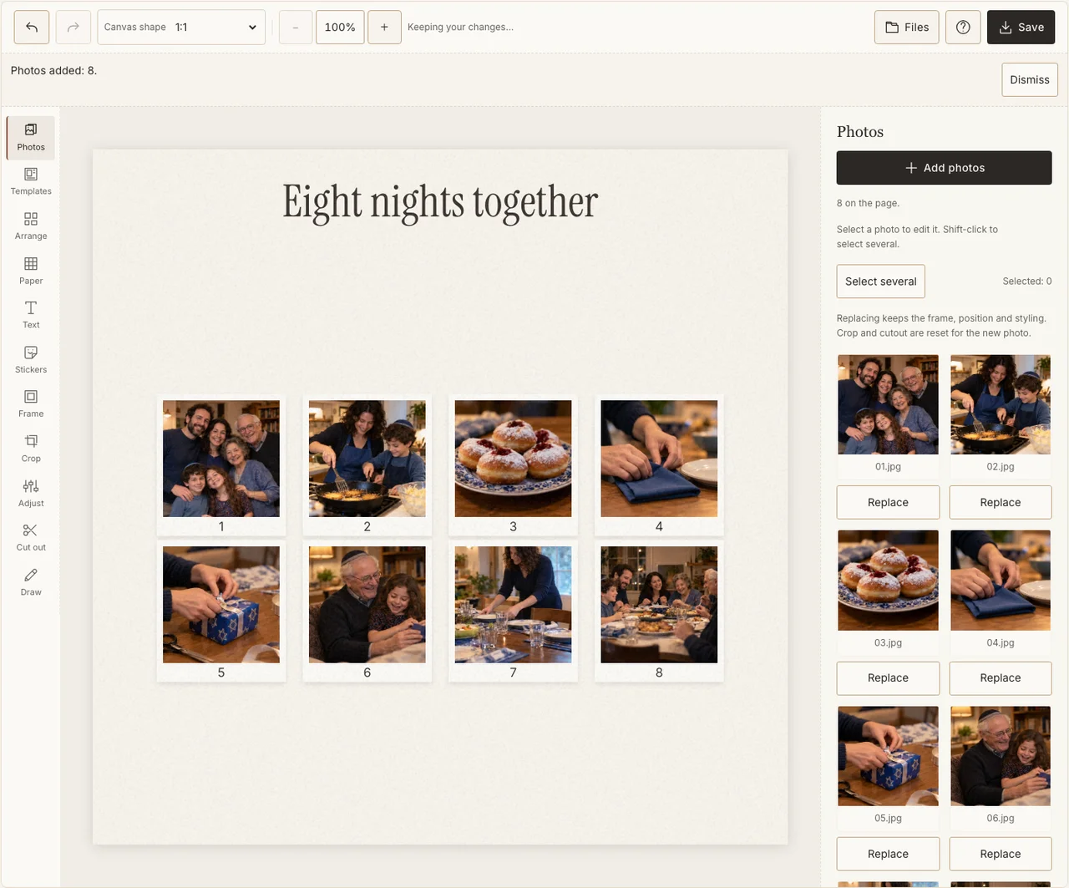1069x888 pixels.
Task: Click Add photos button
Action: tap(945, 168)
